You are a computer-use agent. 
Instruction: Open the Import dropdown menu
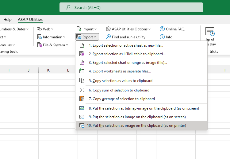click(86, 29)
